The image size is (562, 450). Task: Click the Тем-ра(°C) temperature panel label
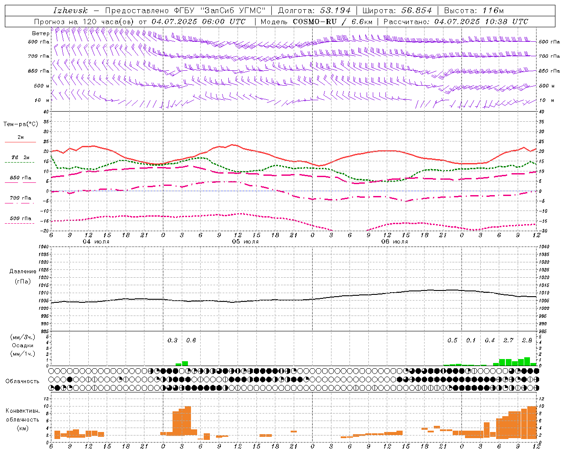pyautogui.click(x=21, y=124)
